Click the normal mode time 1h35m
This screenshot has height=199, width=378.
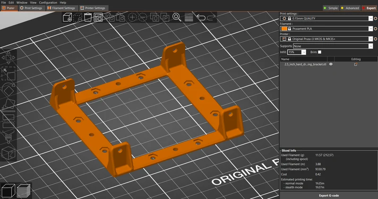coord(320,183)
